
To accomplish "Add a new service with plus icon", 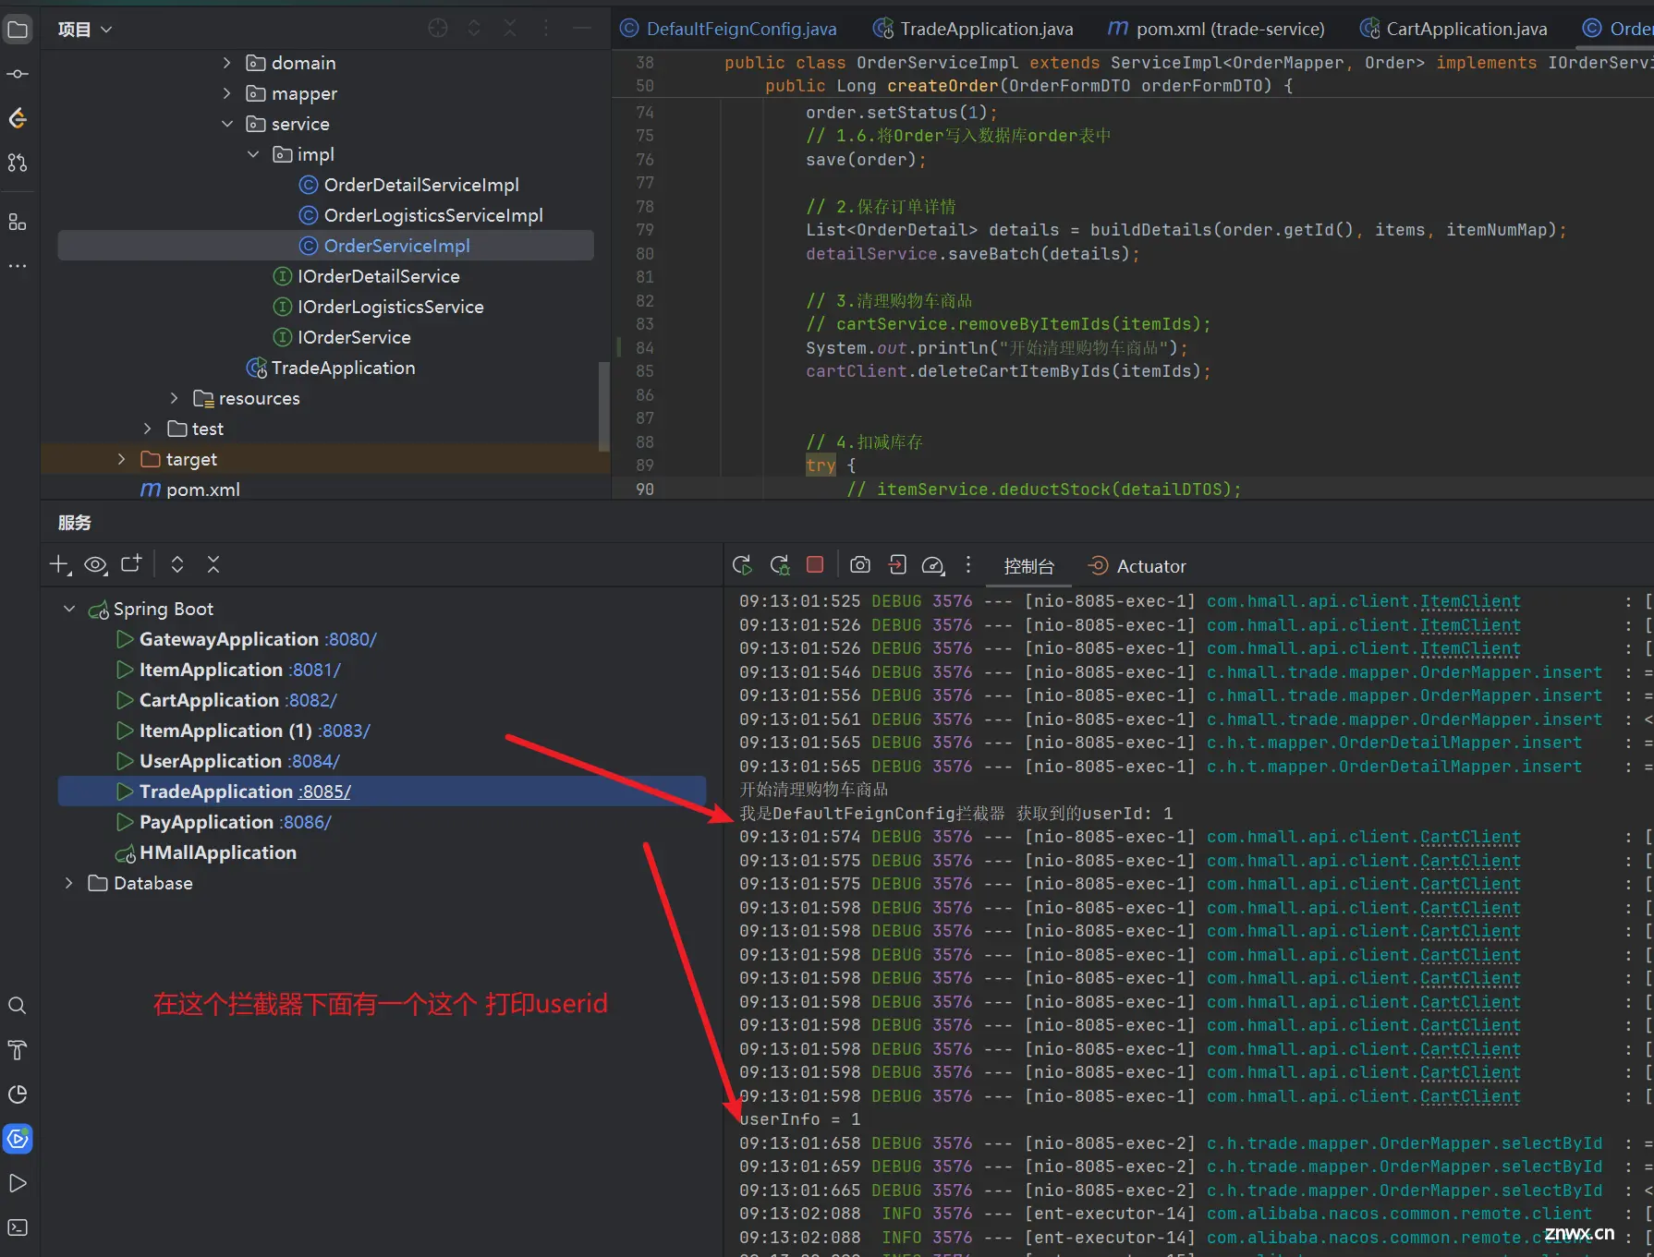I will click(60, 564).
